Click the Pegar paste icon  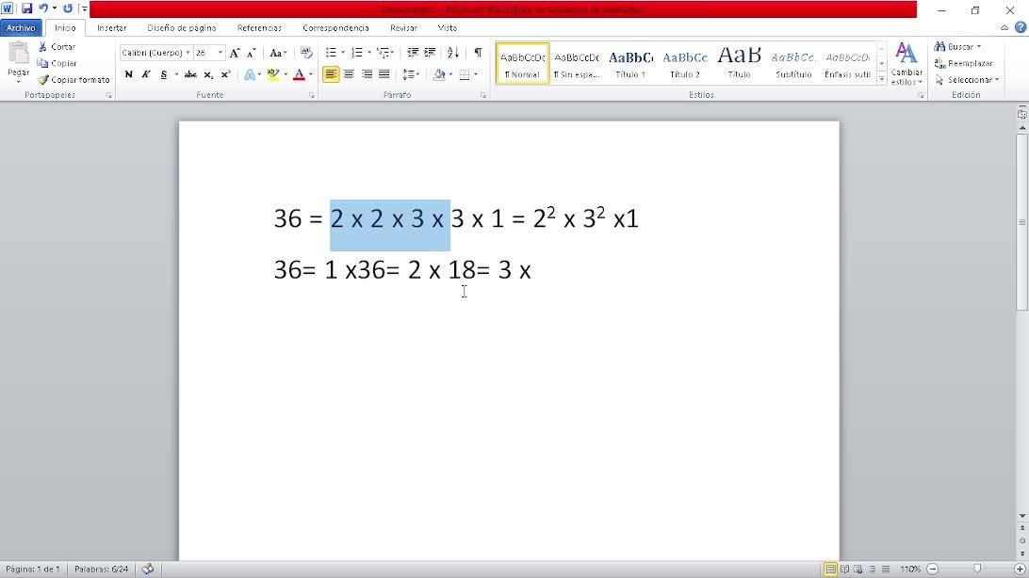[x=19, y=61]
